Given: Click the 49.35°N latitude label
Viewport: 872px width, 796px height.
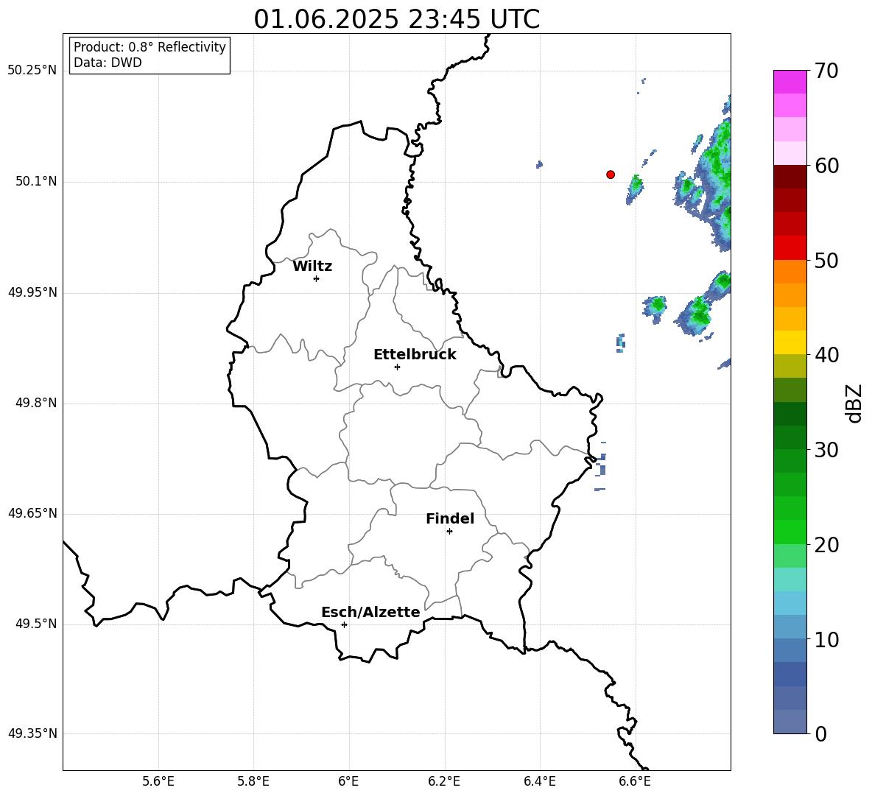Looking at the screenshot, I should click(x=32, y=733).
